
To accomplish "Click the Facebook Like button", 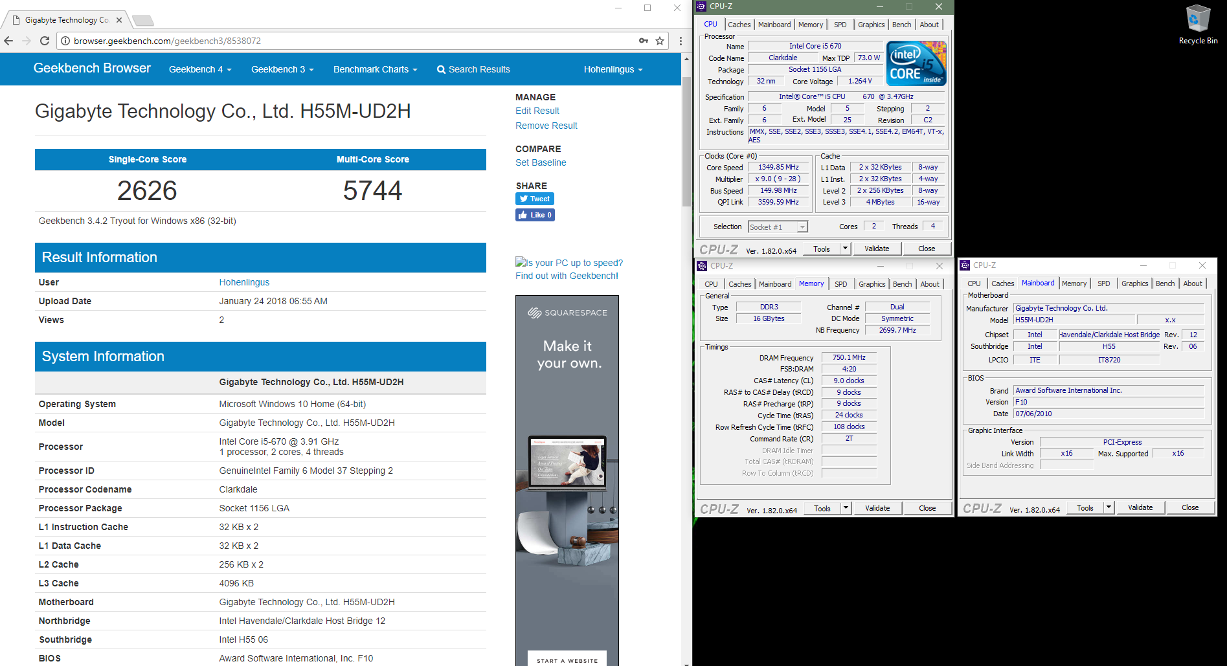I will coord(535,215).
